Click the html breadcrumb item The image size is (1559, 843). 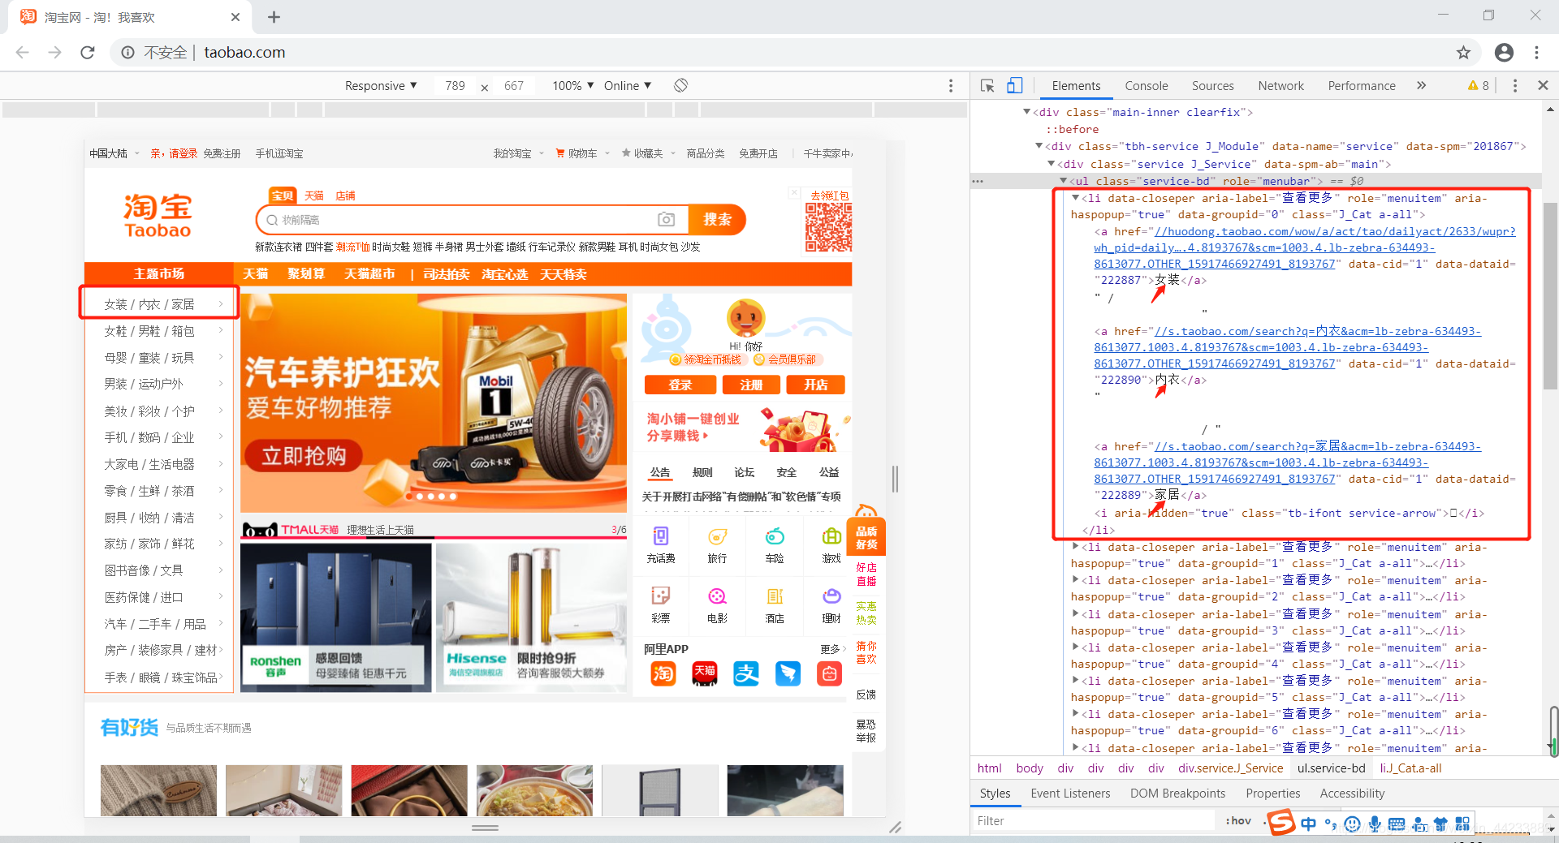click(x=989, y=768)
